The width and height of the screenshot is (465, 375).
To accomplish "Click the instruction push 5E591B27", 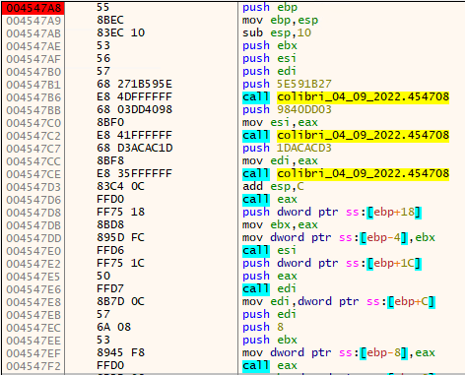I will pos(287,84).
